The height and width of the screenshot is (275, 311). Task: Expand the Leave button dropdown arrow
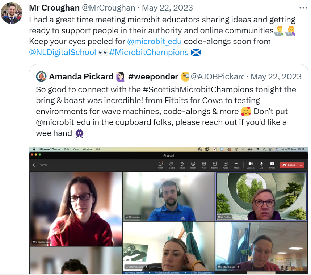point(301,165)
